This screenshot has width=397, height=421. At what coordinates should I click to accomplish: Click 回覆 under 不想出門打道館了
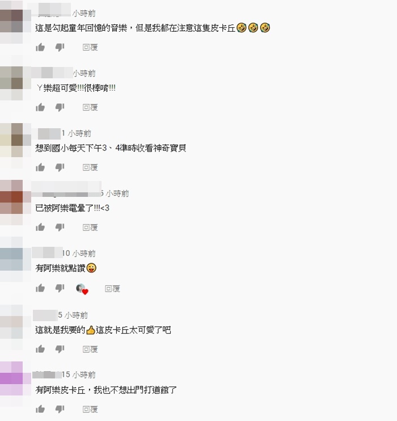coord(90,410)
